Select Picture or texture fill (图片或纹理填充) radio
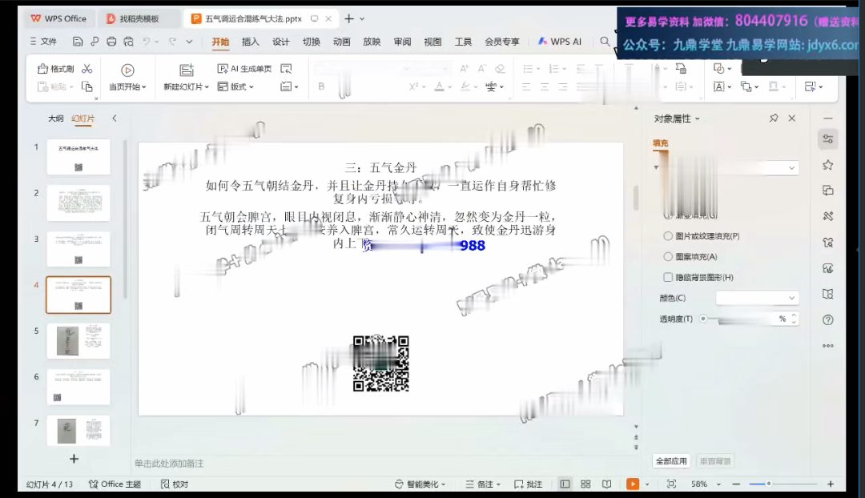Screen dimensions: 865x498 tap(668, 236)
